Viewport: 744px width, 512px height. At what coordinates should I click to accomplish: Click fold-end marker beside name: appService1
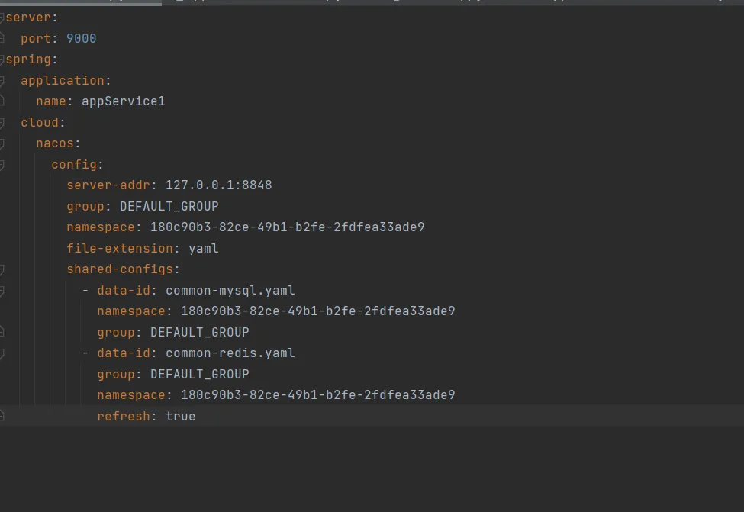tap(2, 101)
